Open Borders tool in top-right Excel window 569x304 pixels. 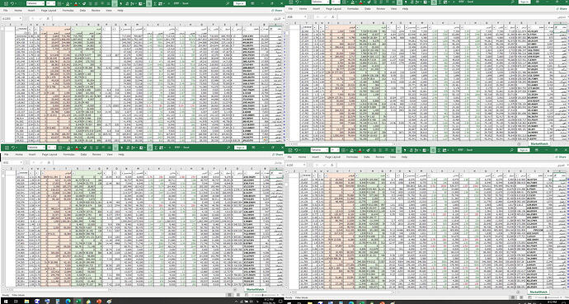pos(344,2)
